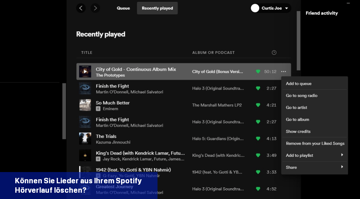This screenshot has height=199, width=360.
Task: Choose Go to album in menu
Action: [x=315, y=119]
